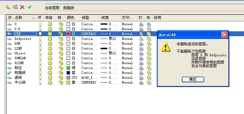Freeze the XLINE layer via sun icon
This screenshot has height=114, width=244.
(50, 63)
